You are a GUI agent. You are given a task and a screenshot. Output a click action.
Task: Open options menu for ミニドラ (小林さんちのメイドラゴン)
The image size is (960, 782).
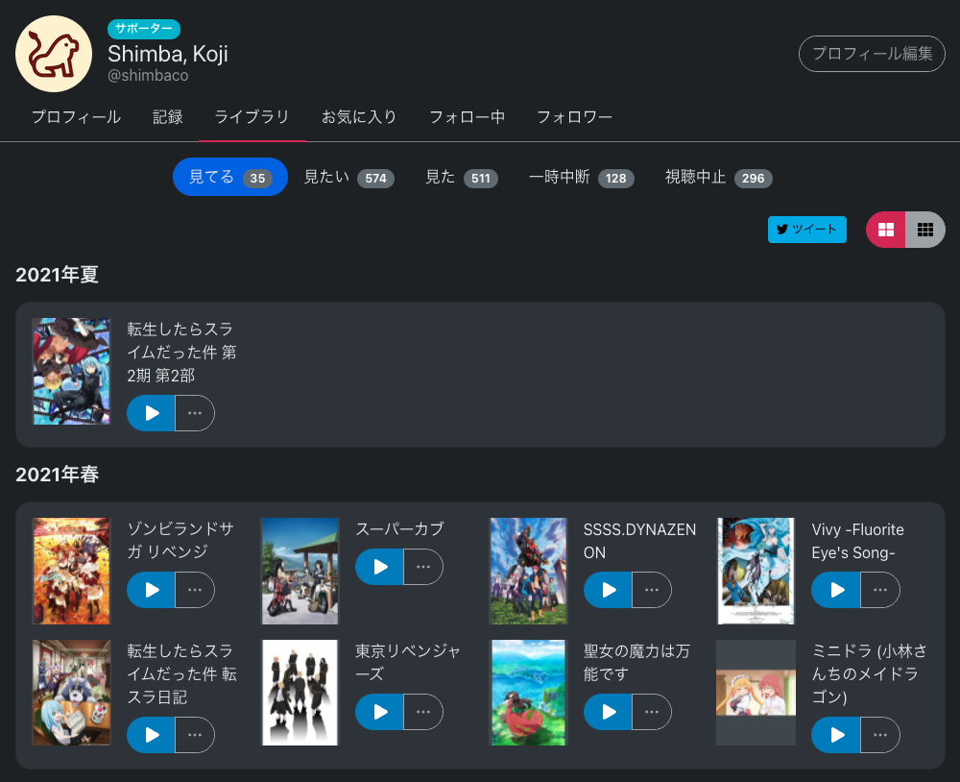tap(880, 735)
